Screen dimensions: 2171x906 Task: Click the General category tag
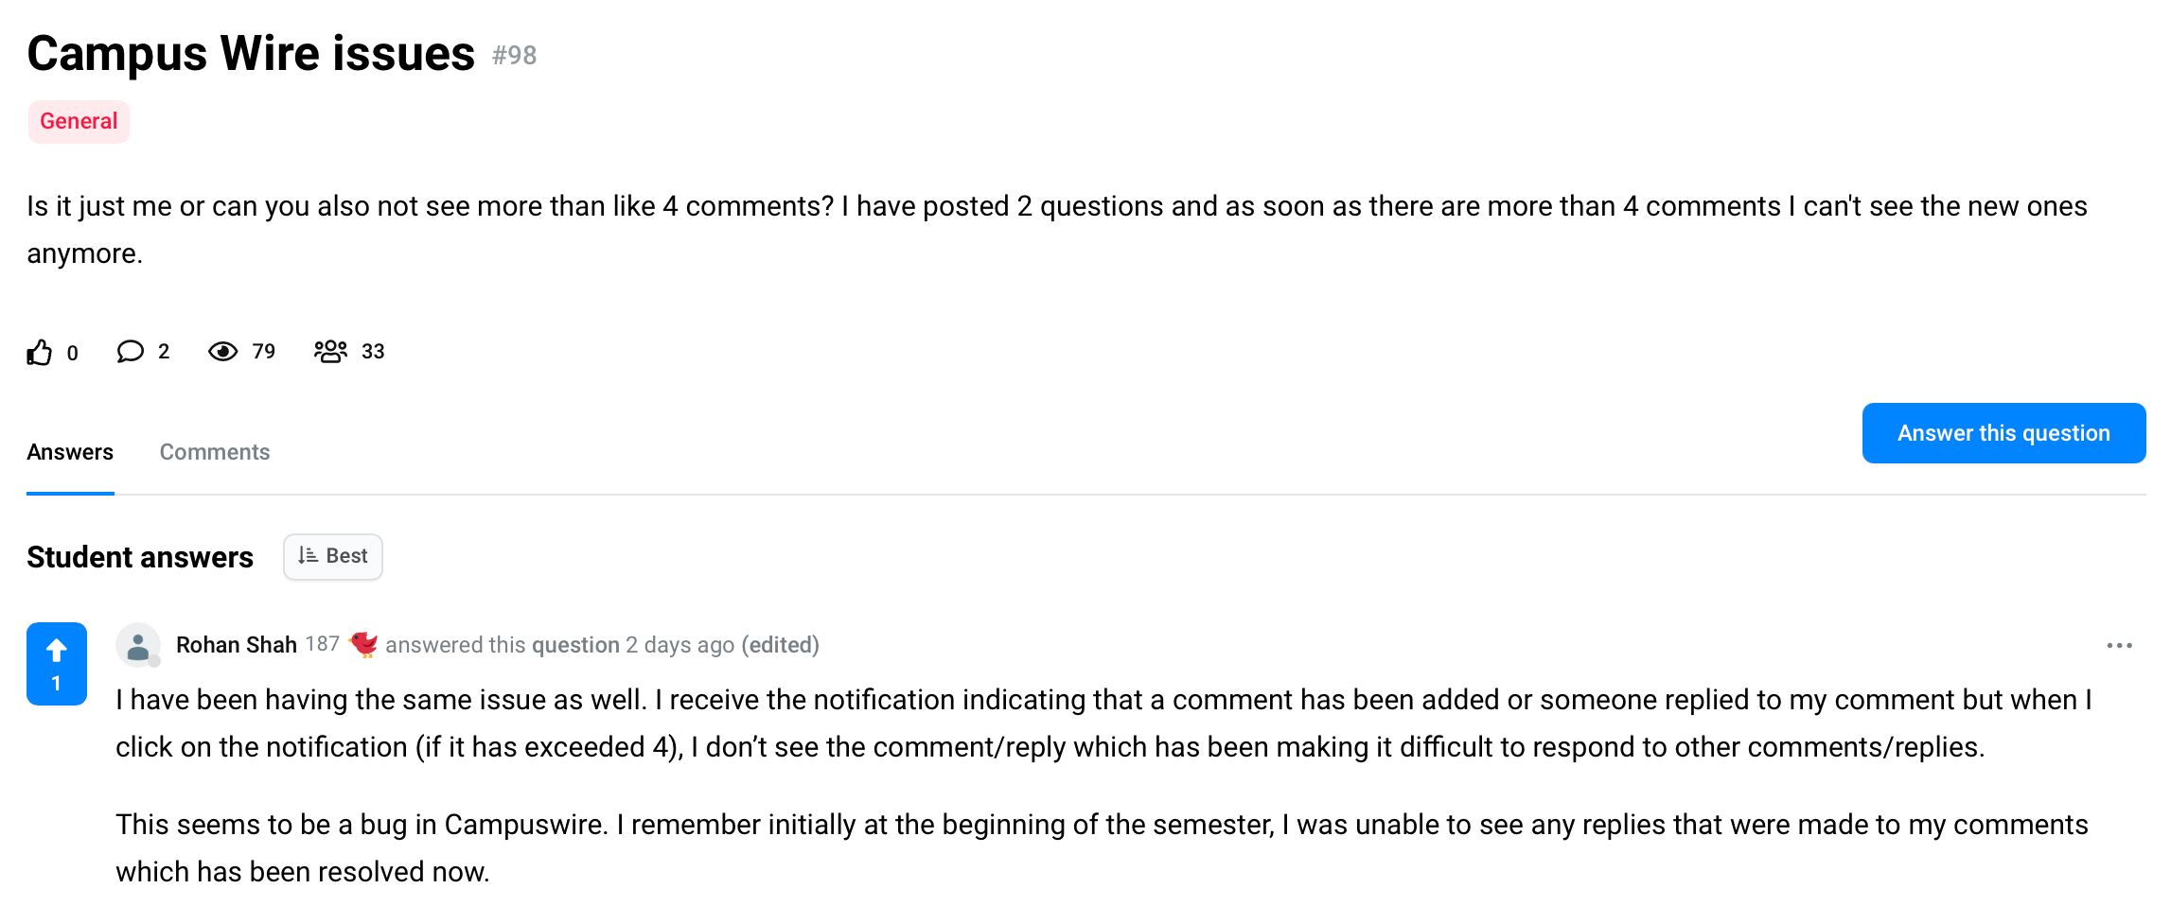79,122
